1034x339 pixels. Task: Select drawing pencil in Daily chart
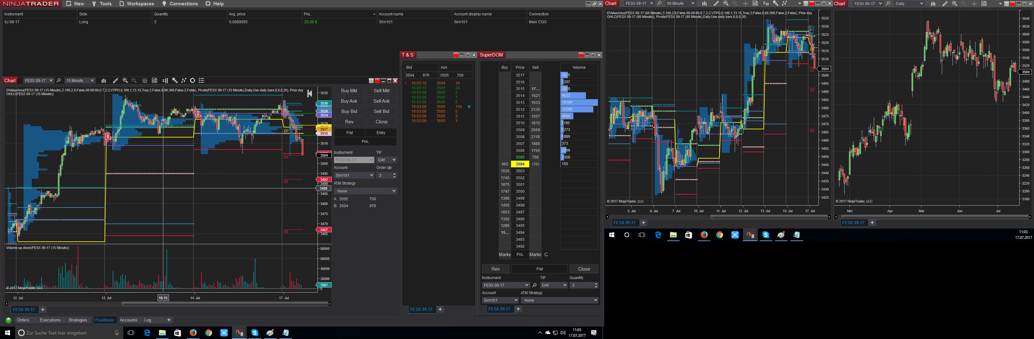[945, 3]
